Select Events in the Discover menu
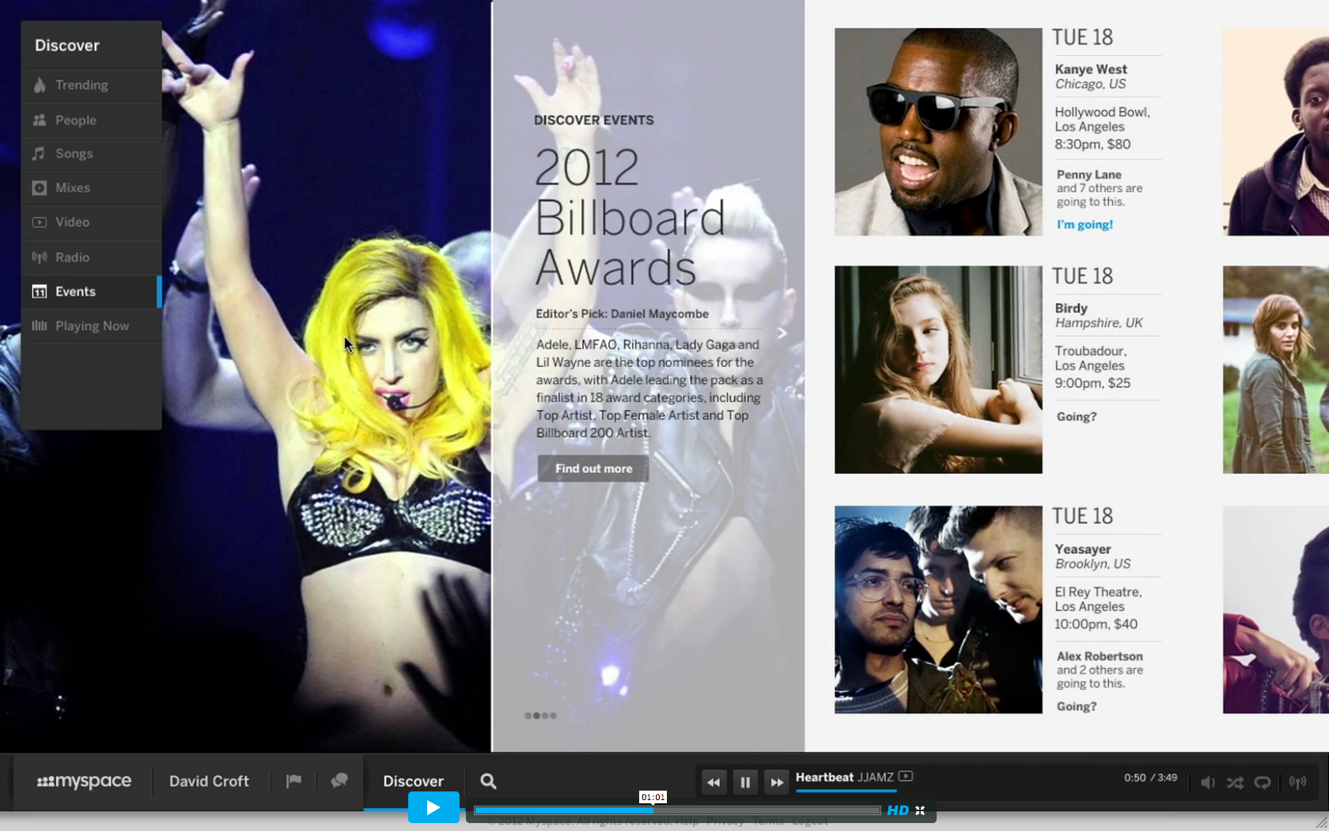1329x831 pixels. [91, 291]
